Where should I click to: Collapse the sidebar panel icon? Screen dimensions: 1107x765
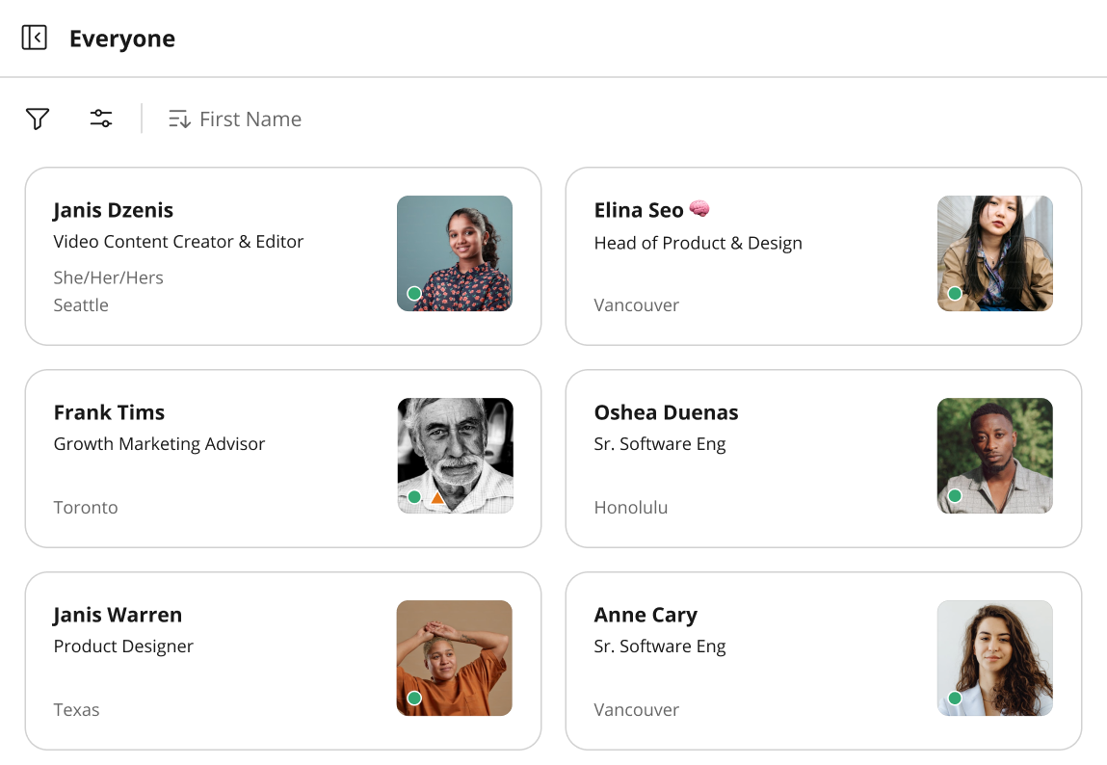tap(34, 38)
